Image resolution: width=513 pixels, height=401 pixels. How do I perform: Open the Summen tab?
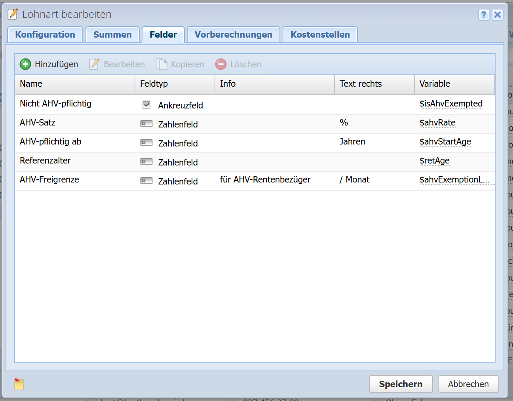click(112, 35)
